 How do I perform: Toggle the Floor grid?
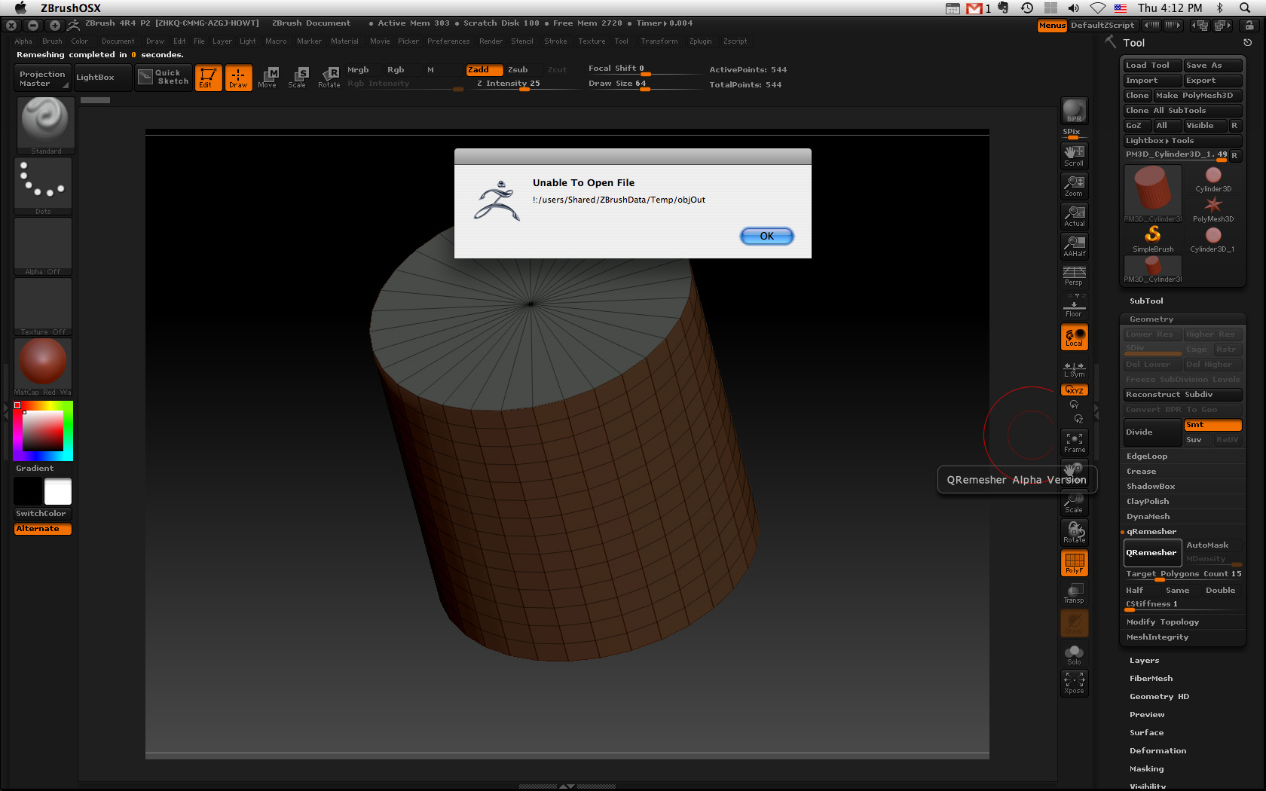coord(1074,306)
